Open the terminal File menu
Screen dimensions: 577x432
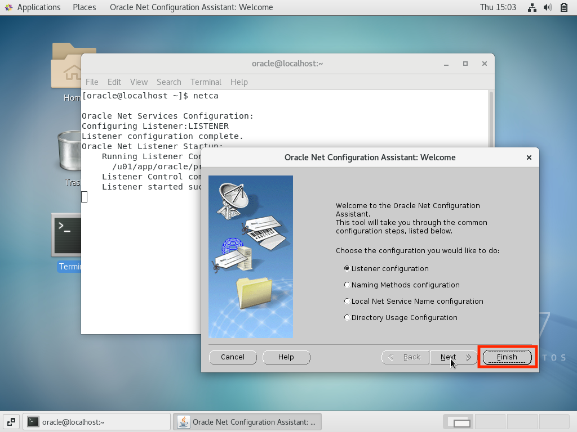pyautogui.click(x=92, y=82)
